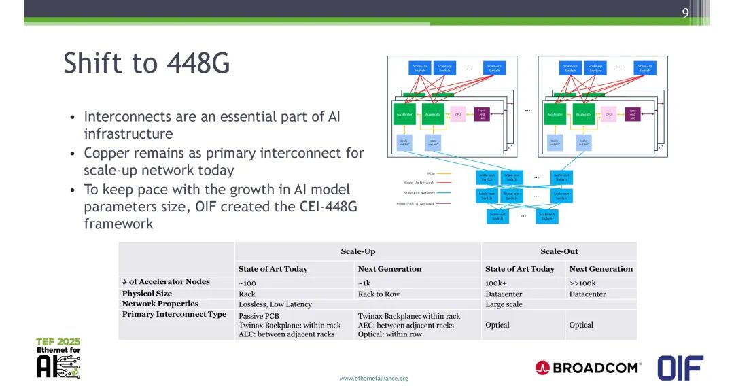This screenshot has width=734, height=386.
Task: Open the www.ethernetalliance.org link
Action: point(374,378)
